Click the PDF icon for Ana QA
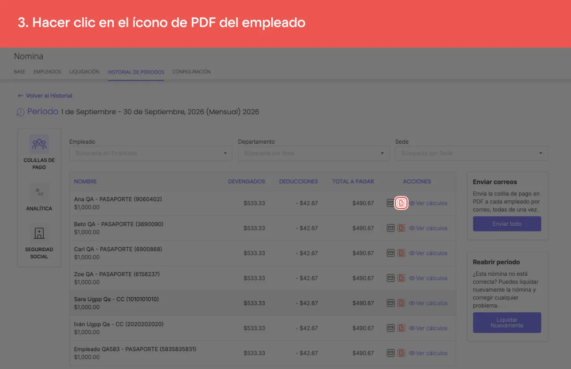571x369 pixels. pos(401,203)
